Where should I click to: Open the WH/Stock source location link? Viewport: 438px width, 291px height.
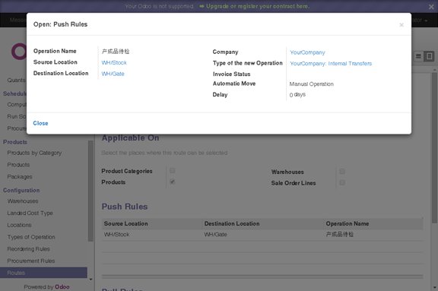(114, 62)
